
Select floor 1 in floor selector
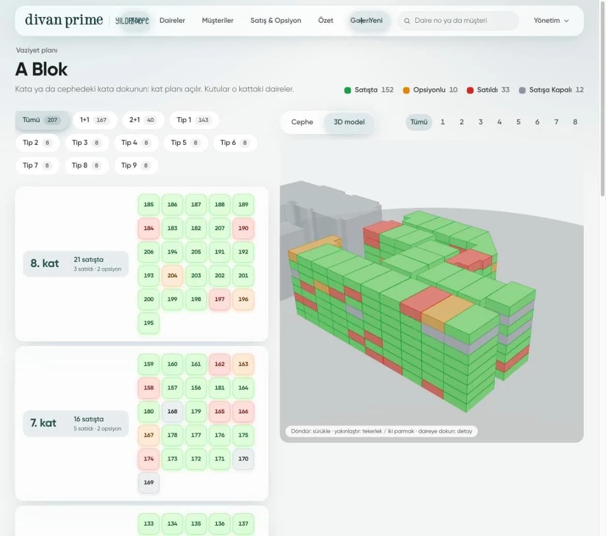click(x=443, y=122)
